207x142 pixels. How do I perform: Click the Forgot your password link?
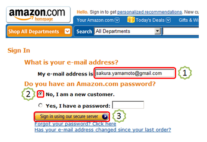pos(75,124)
